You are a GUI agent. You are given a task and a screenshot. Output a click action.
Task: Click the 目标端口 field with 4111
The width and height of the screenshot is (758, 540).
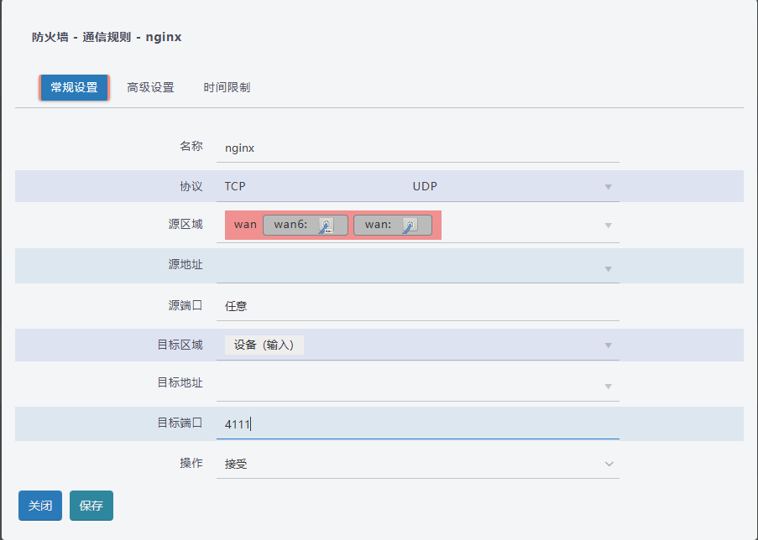pyautogui.click(x=418, y=424)
